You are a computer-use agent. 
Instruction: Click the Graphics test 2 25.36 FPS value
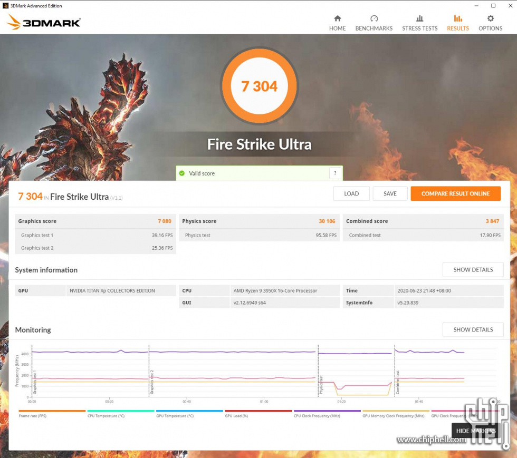point(162,248)
